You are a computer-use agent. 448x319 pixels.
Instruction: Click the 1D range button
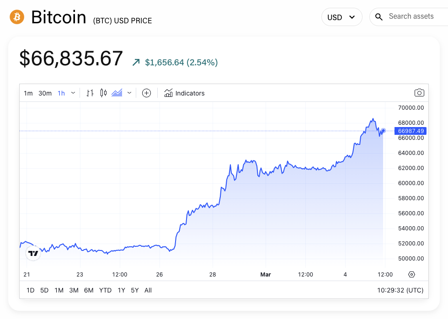point(30,290)
